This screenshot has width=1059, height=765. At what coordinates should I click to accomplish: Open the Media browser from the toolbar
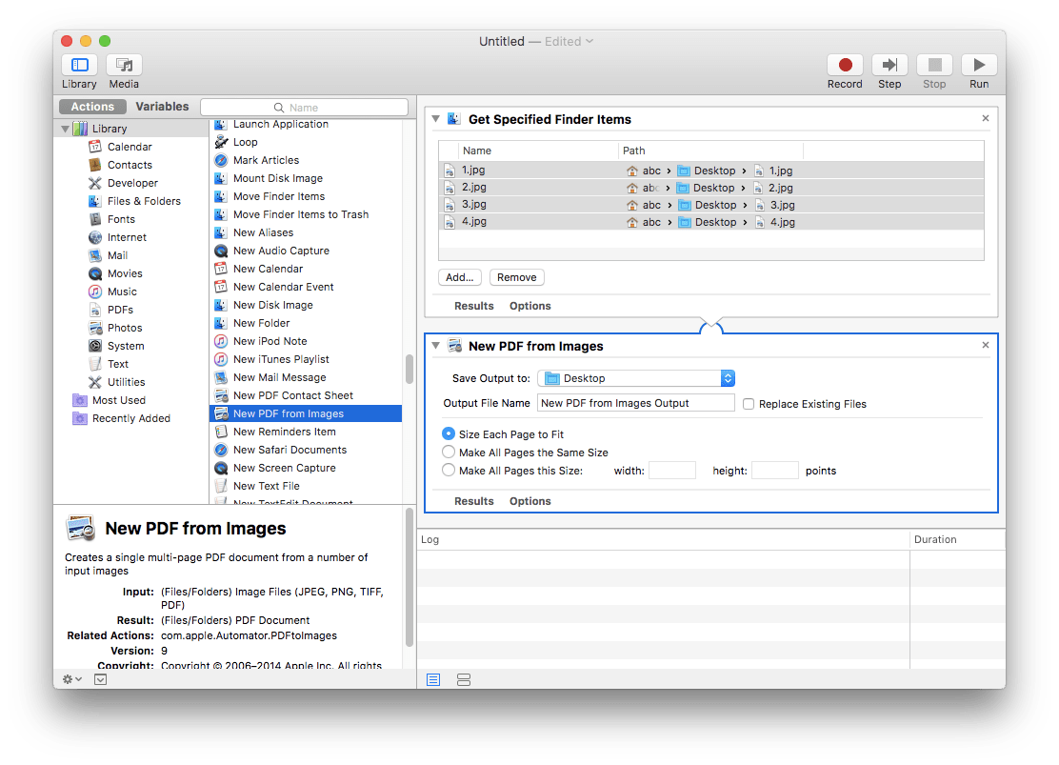[124, 66]
